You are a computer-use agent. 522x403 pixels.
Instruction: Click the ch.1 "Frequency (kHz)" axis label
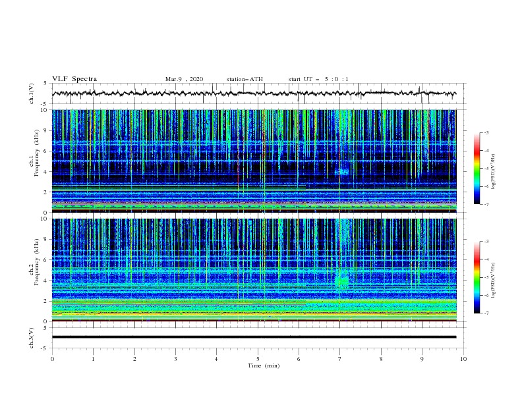37,153
